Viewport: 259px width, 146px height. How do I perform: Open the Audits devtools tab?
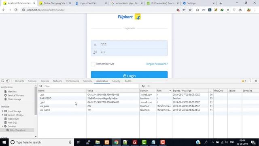(128, 81)
